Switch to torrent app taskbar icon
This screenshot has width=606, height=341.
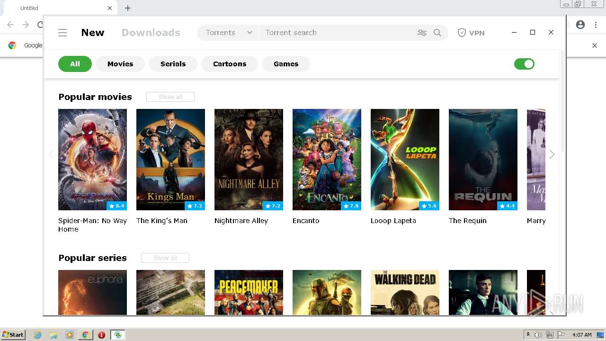pyautogui.click(x=117, y=335)
